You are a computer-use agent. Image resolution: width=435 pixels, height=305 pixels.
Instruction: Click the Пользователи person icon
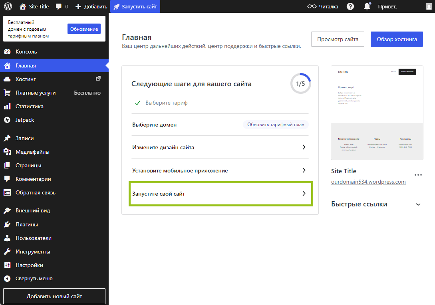click(x=7, y=238)
